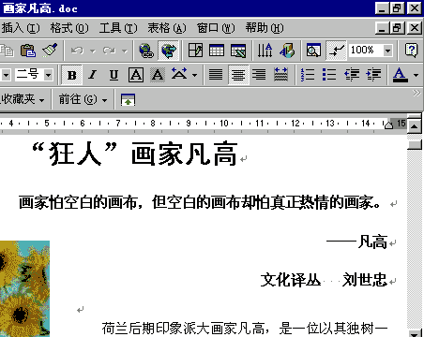The width and height of the screenshot is (424, 337).
Task: Apply Character Border icon
Action: click(x=136, y=75)
